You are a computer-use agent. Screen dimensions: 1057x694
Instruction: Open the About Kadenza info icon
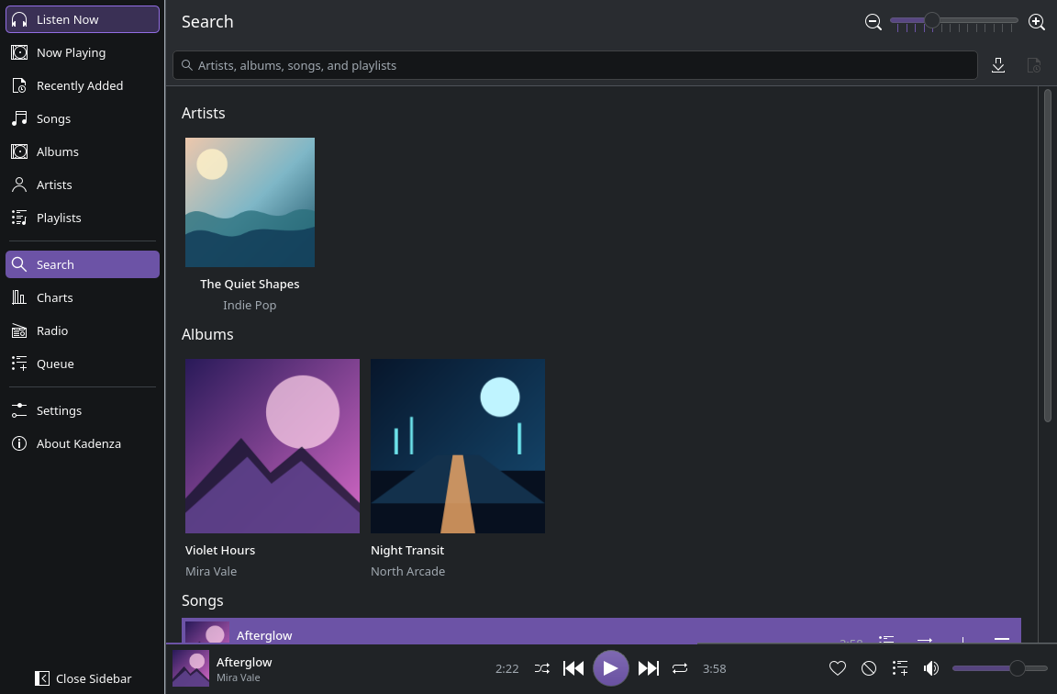[19, 443]
